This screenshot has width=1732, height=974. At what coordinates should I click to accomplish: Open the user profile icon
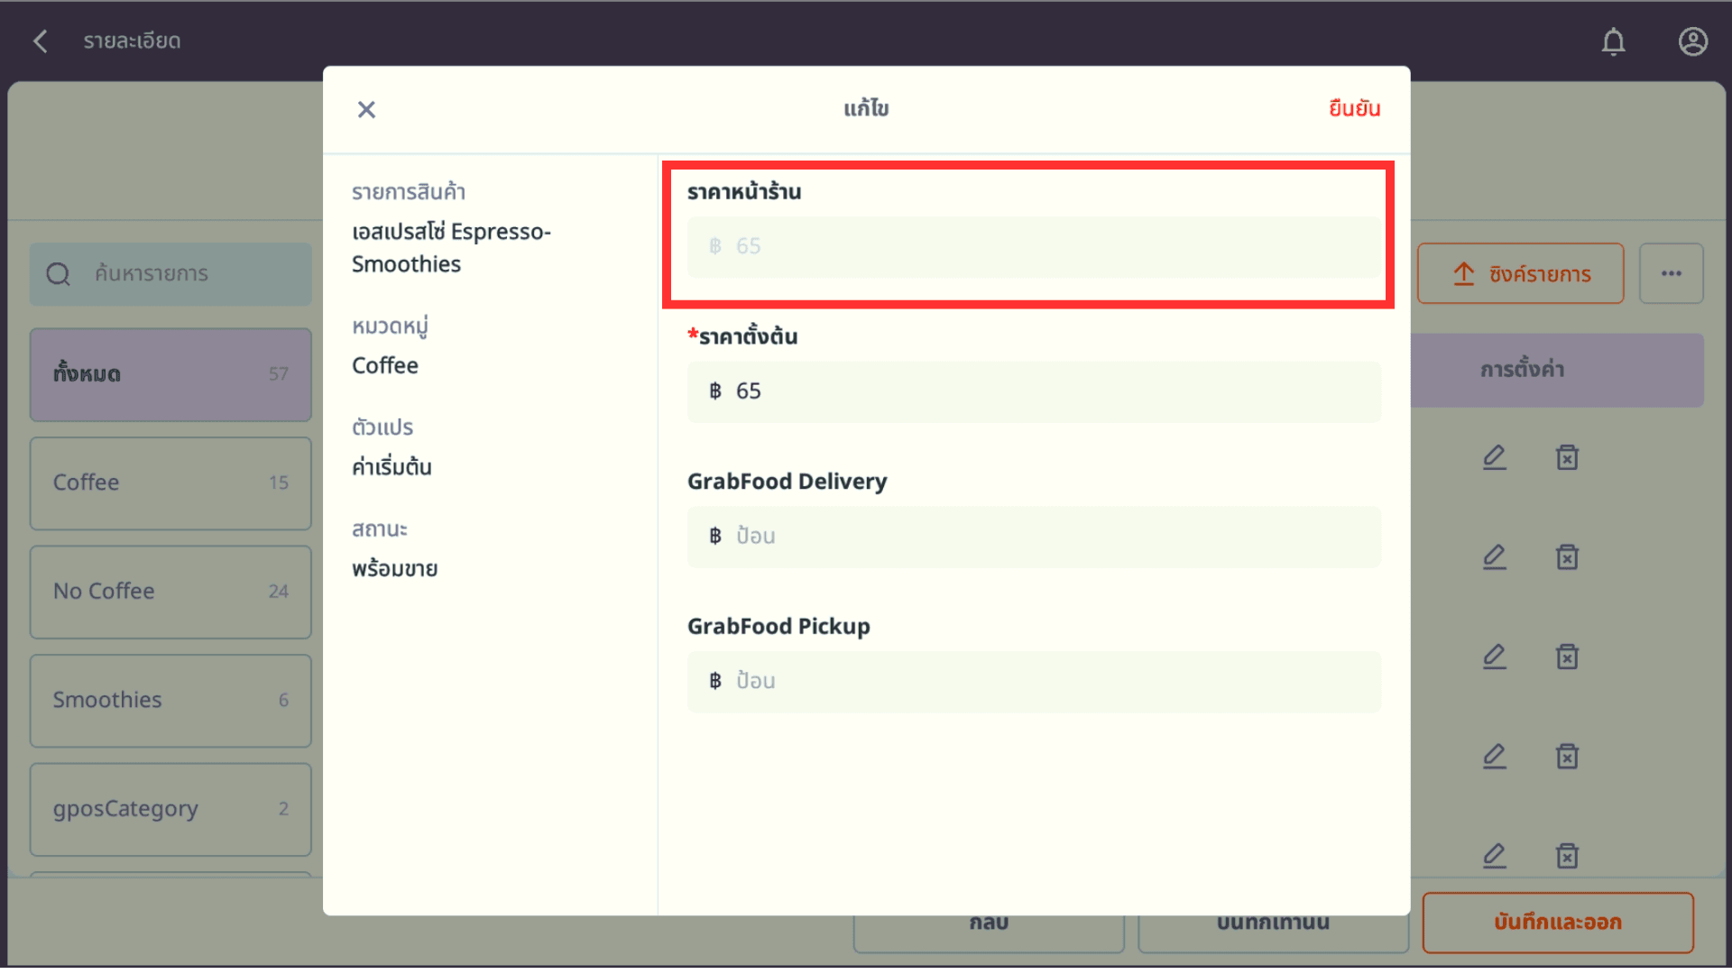(x=1692, y=41)
